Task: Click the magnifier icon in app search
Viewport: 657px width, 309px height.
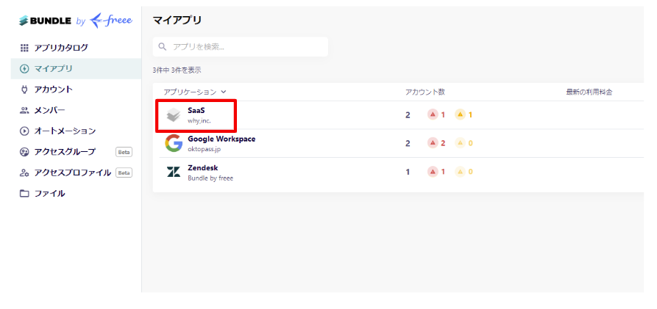Action: (x=163, y=47)
